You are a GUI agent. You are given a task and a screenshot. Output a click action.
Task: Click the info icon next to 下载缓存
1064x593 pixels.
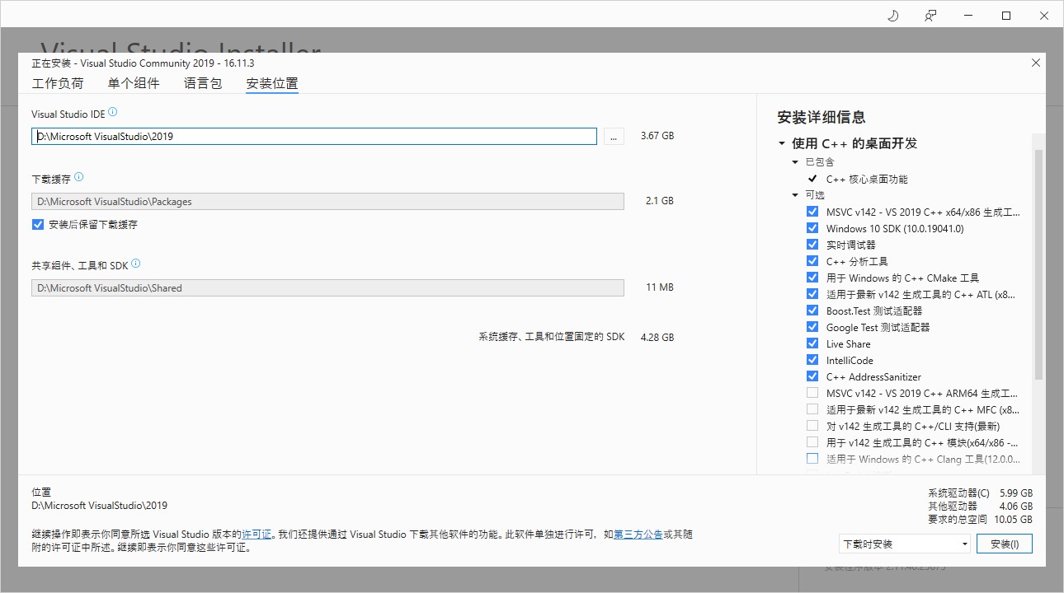click(x=79, y=177)
